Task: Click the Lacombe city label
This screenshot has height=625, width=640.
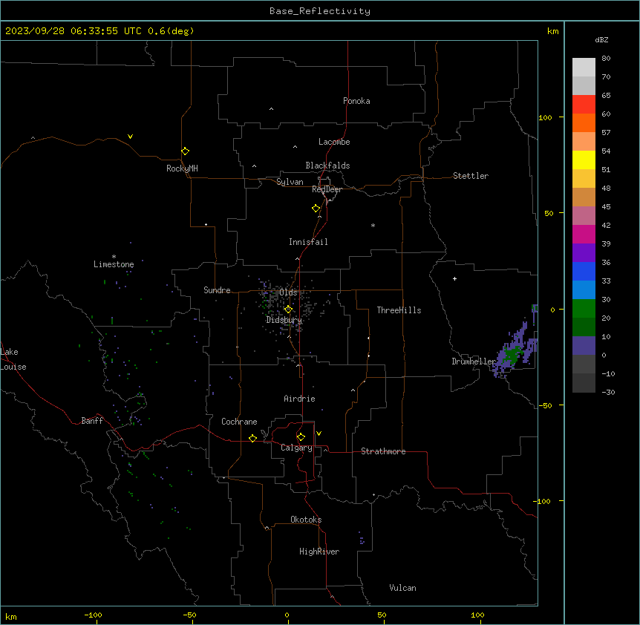Action: point(334,142)
